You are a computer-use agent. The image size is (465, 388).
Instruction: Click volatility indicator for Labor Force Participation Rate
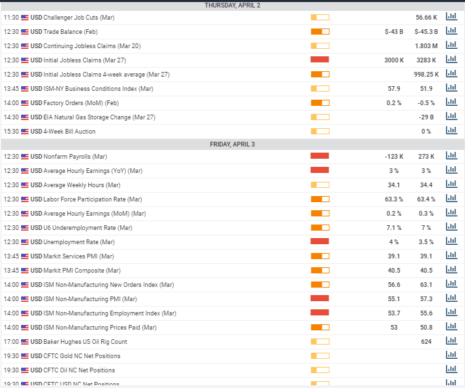click(x=320, y=199)
